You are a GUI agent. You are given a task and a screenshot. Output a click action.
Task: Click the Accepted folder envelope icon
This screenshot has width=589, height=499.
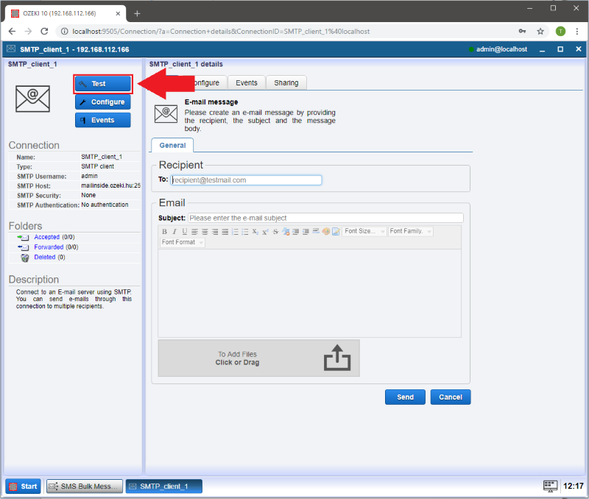[24, 238]
